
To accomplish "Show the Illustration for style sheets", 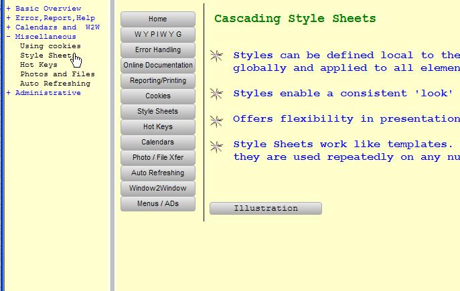I will [x=265, y=208].
